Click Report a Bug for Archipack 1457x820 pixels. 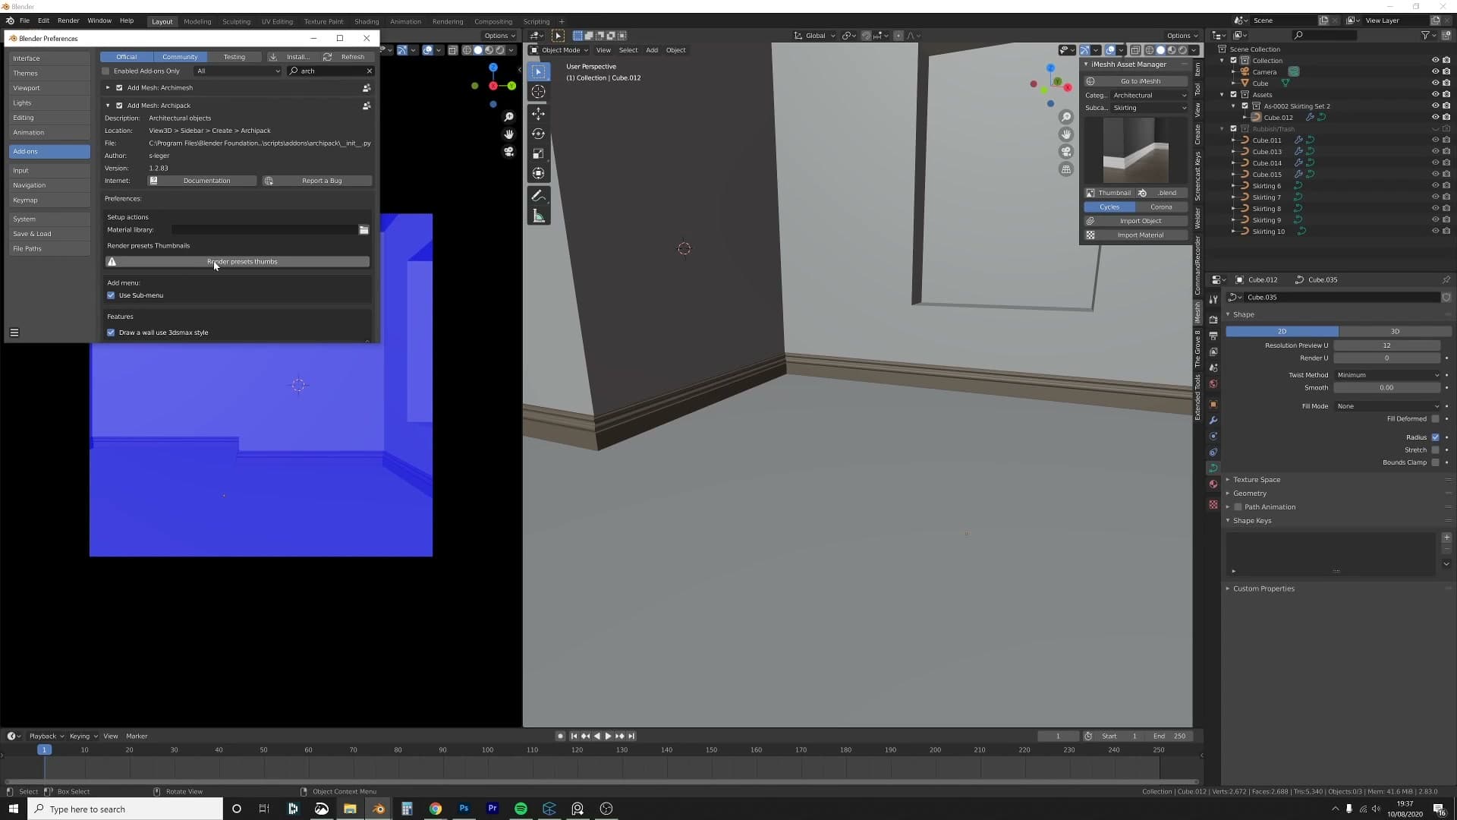tap(317, 181)
